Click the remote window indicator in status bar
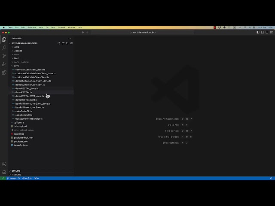 (x=3, y=179)
